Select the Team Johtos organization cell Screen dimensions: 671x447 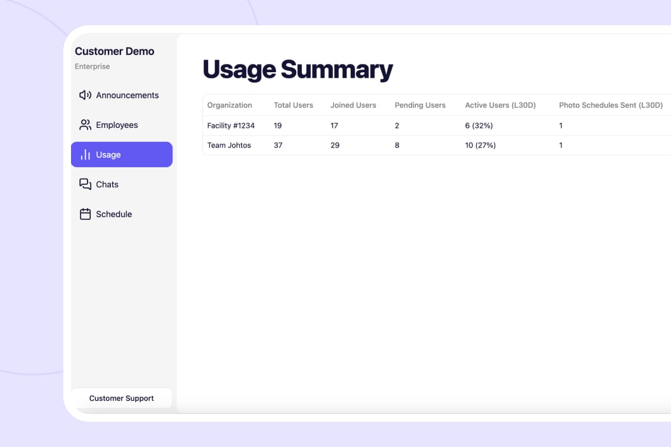pyautogui.click(x=229, y=145)
